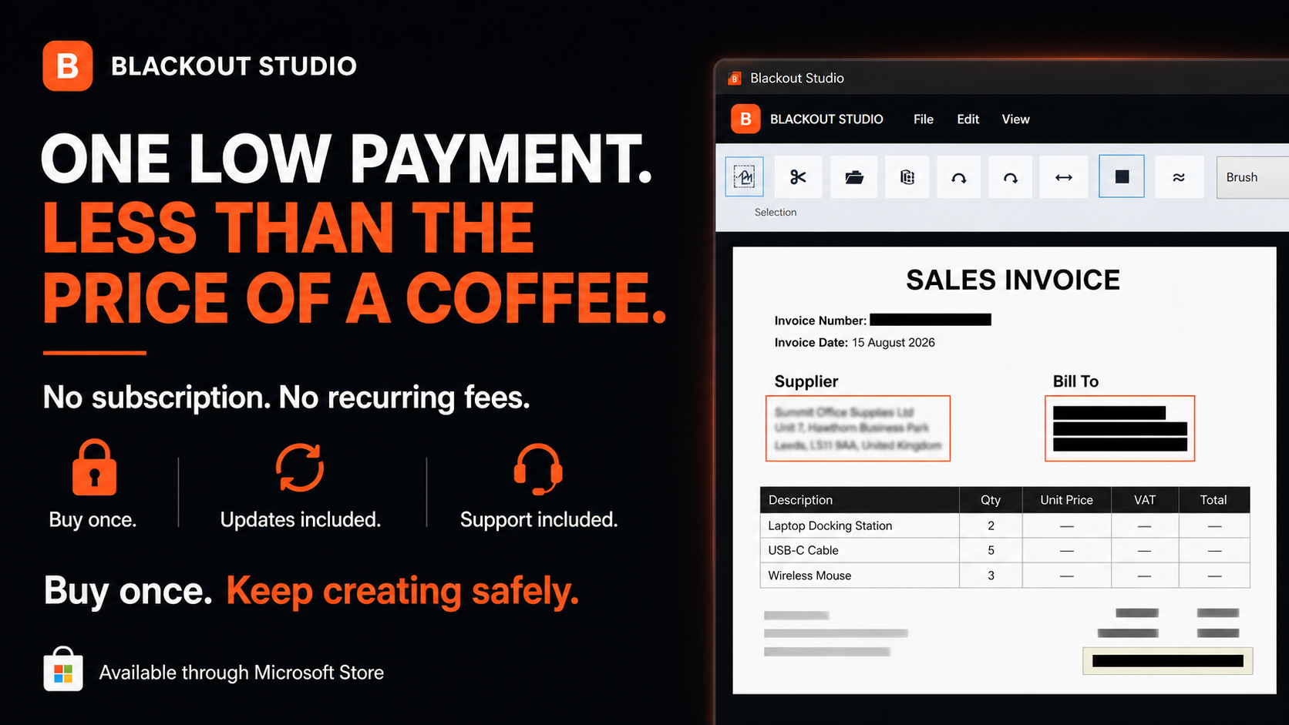Click the 'Blackout Studio' window title text
The width and height of the screenshot is (1289, 725).
(x=797, y=78)
